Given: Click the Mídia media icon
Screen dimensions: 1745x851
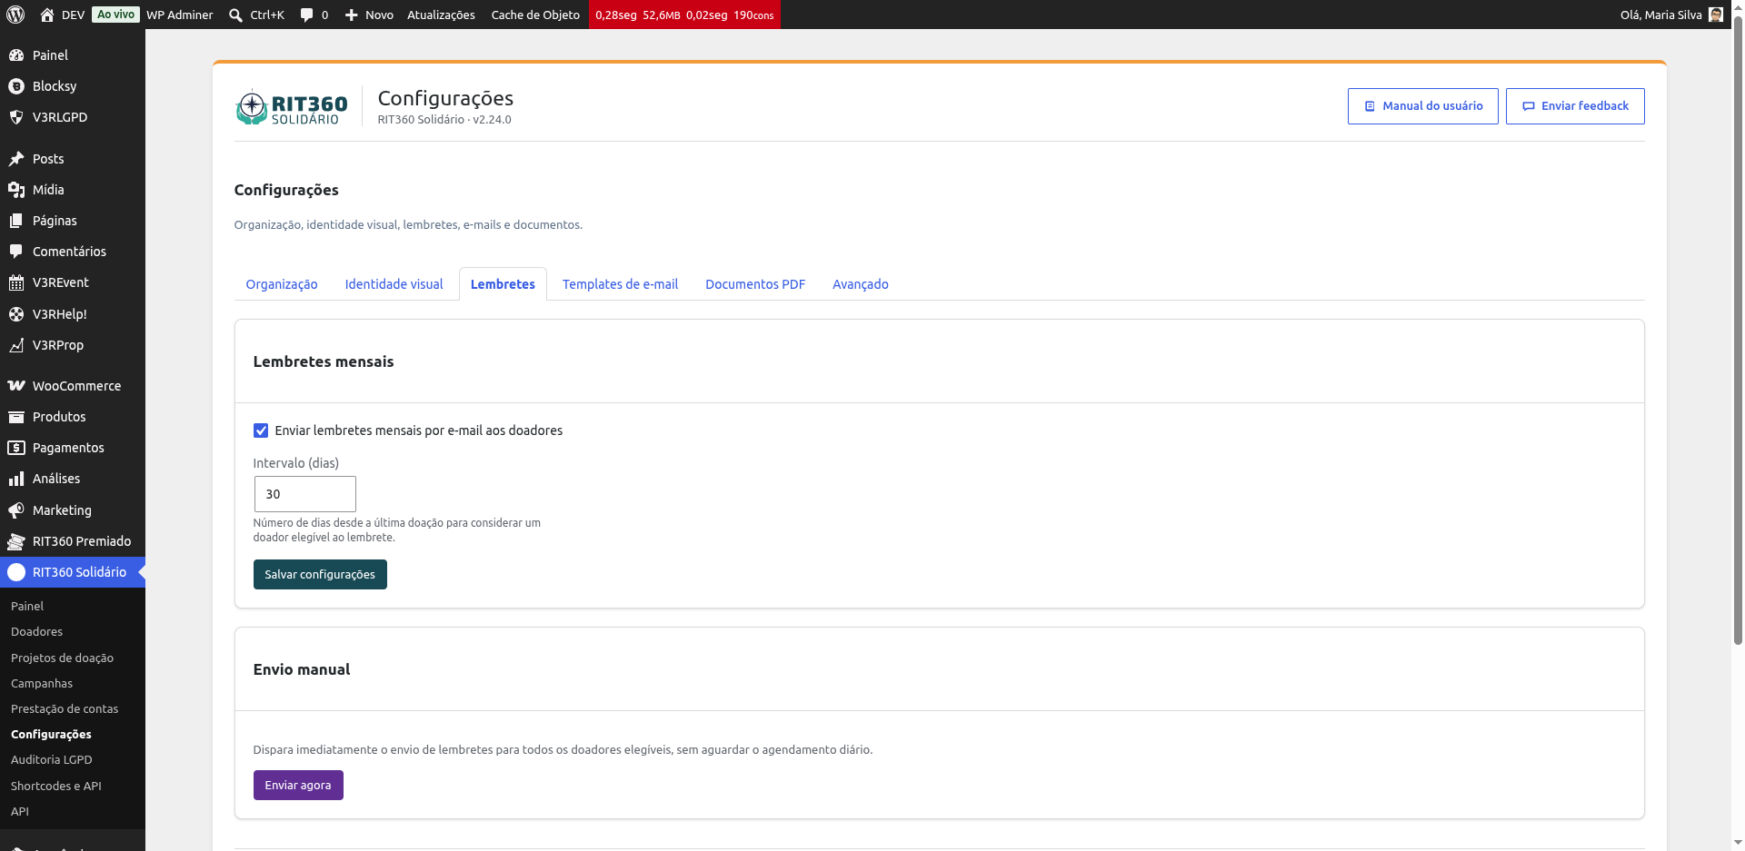Looking at the screenshot, I should coord(16,190).
